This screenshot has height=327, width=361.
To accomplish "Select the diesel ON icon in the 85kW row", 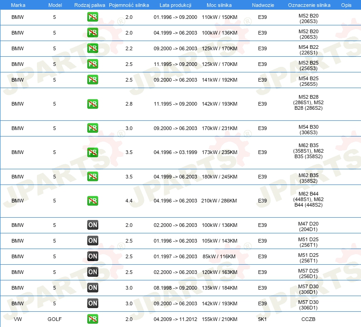I will pos(93,256).
